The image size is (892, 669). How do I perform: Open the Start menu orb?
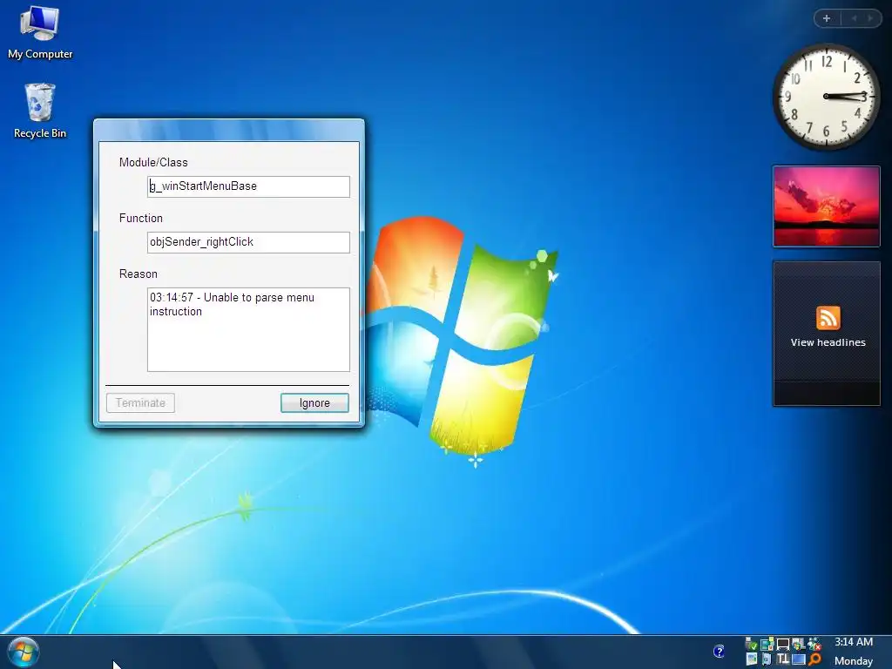(24, 652)
